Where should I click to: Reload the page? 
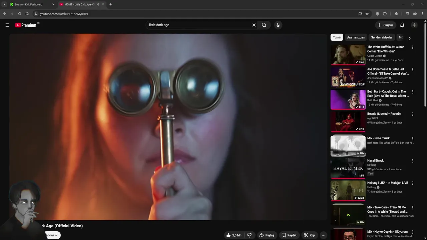click(x=19, y=14)
